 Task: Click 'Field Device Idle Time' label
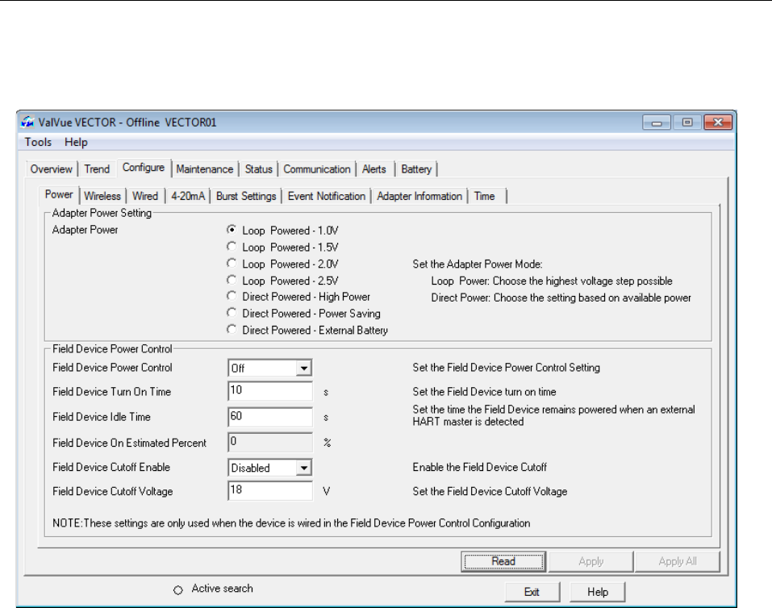(102, 417)
